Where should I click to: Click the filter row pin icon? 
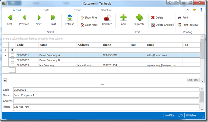click(x=5, y=50)
